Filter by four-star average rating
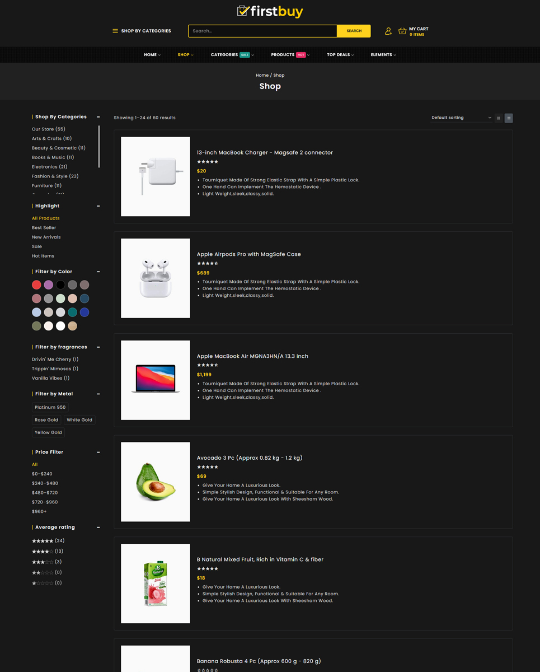Viewport: 540px width, 672px height. (x=43, y=552)
